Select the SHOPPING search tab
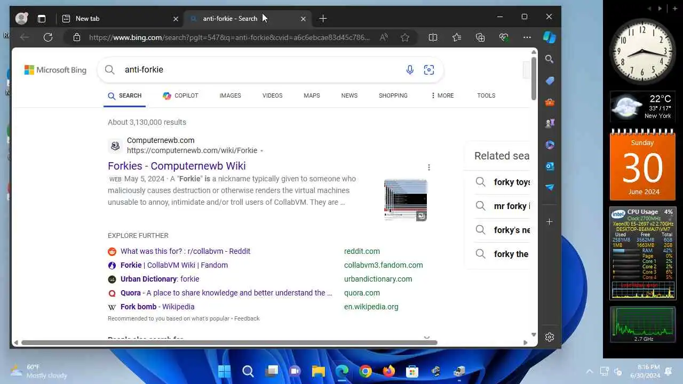683x384 pixels. coord(393,95)
